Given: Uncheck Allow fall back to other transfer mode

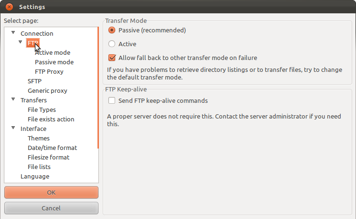Looking at the screenshot, I should coord(112,58).
